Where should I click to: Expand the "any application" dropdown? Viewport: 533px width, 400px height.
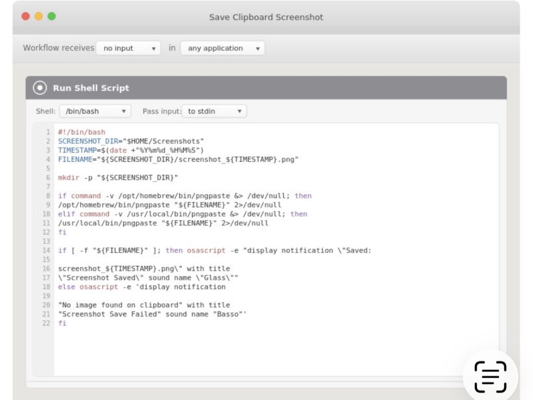(223, 48)
